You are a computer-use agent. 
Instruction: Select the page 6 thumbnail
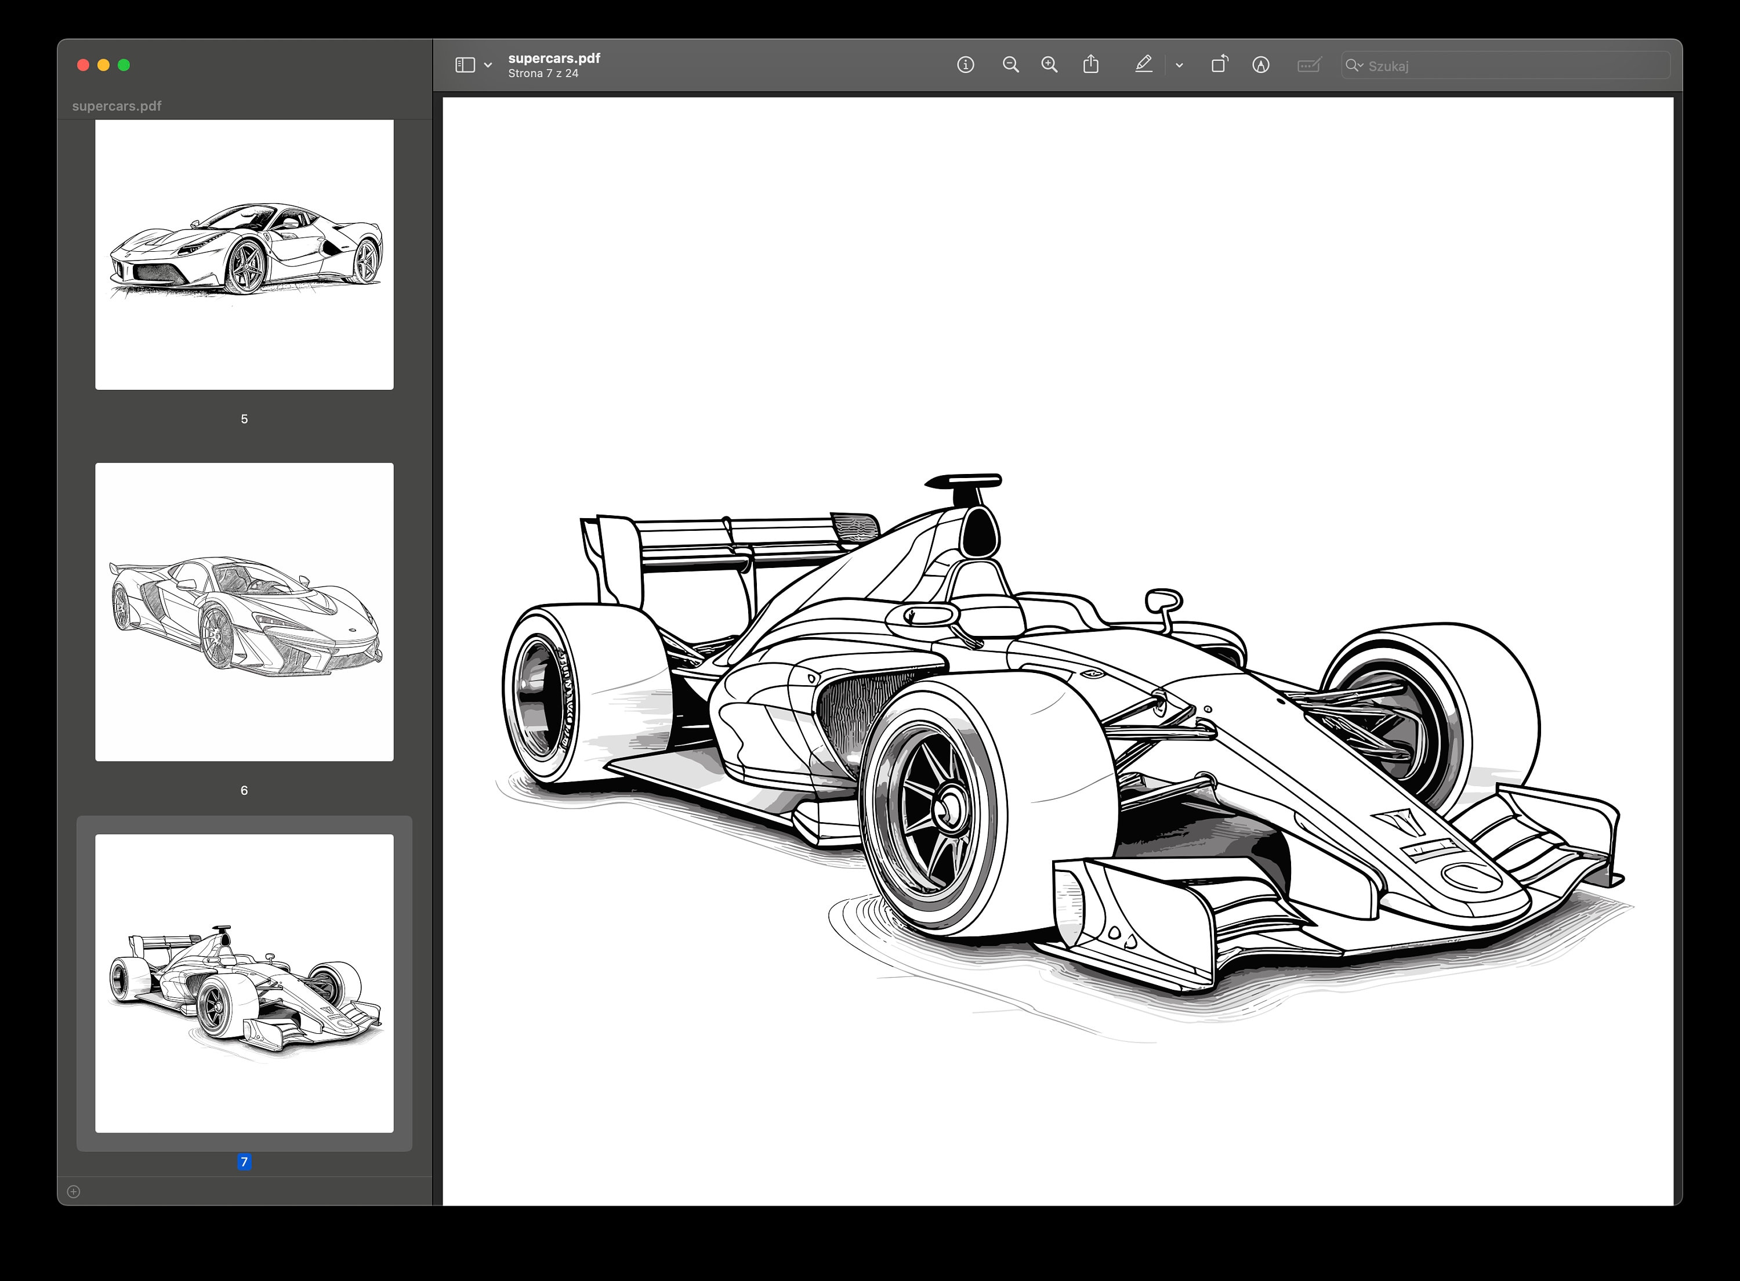click(244, 612)
